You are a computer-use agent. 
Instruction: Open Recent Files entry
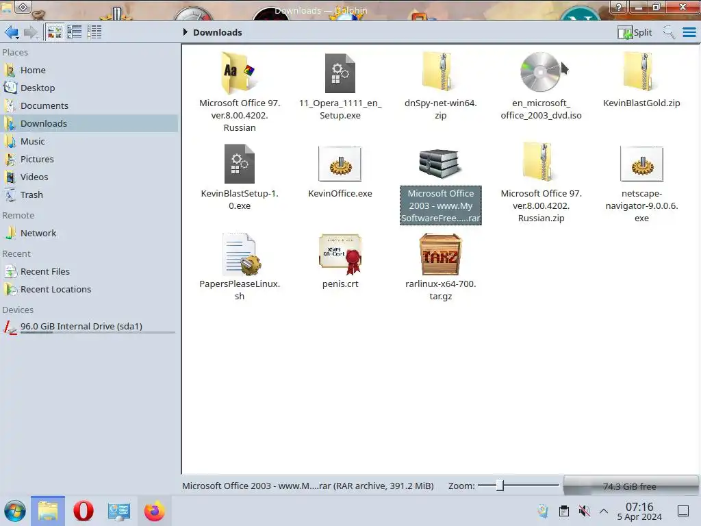[90, 271]
